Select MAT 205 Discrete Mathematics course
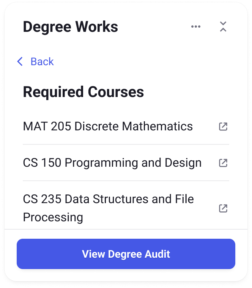This screenshot has width=252, height=288. [x=126, y=126]
